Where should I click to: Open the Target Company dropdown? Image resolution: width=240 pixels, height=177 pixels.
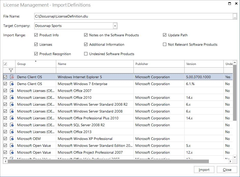(115, 26)
